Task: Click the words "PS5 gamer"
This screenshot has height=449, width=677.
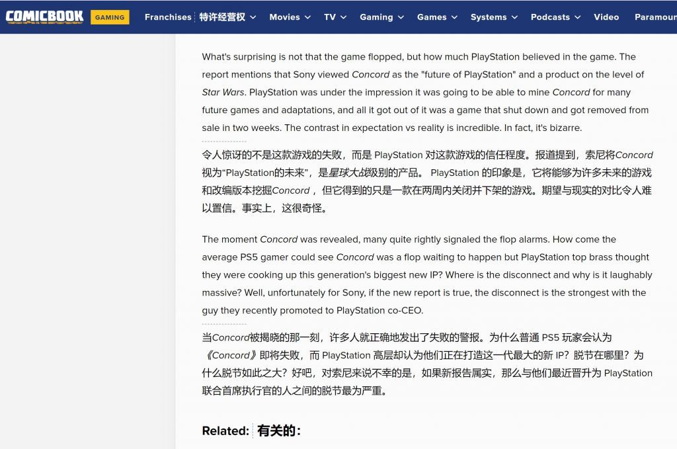Action: point(264,257)
